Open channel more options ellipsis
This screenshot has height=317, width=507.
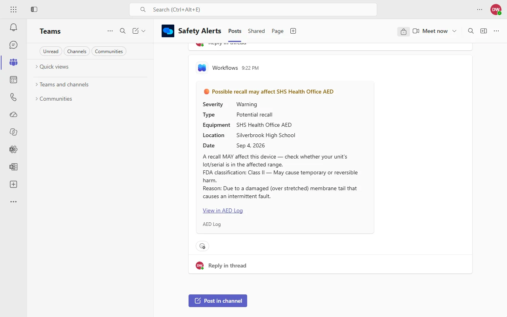496,31
